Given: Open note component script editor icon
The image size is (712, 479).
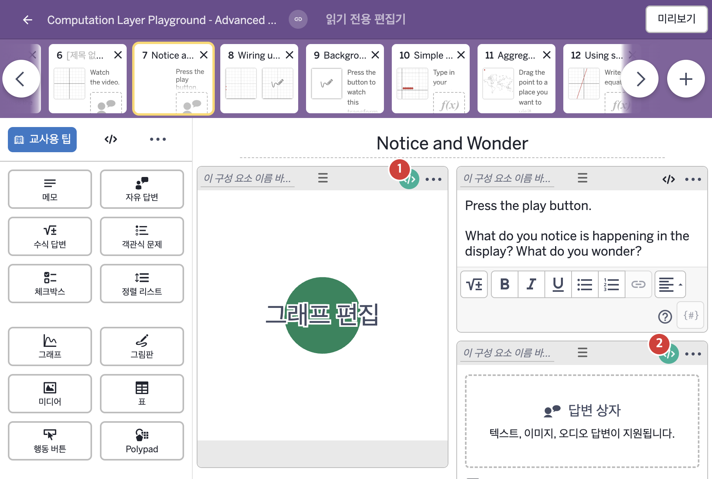Looking at the screenshot, I should tap(669, 179).
